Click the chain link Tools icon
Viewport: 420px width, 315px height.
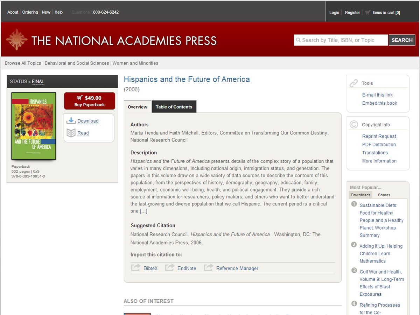tap(354, 83)
